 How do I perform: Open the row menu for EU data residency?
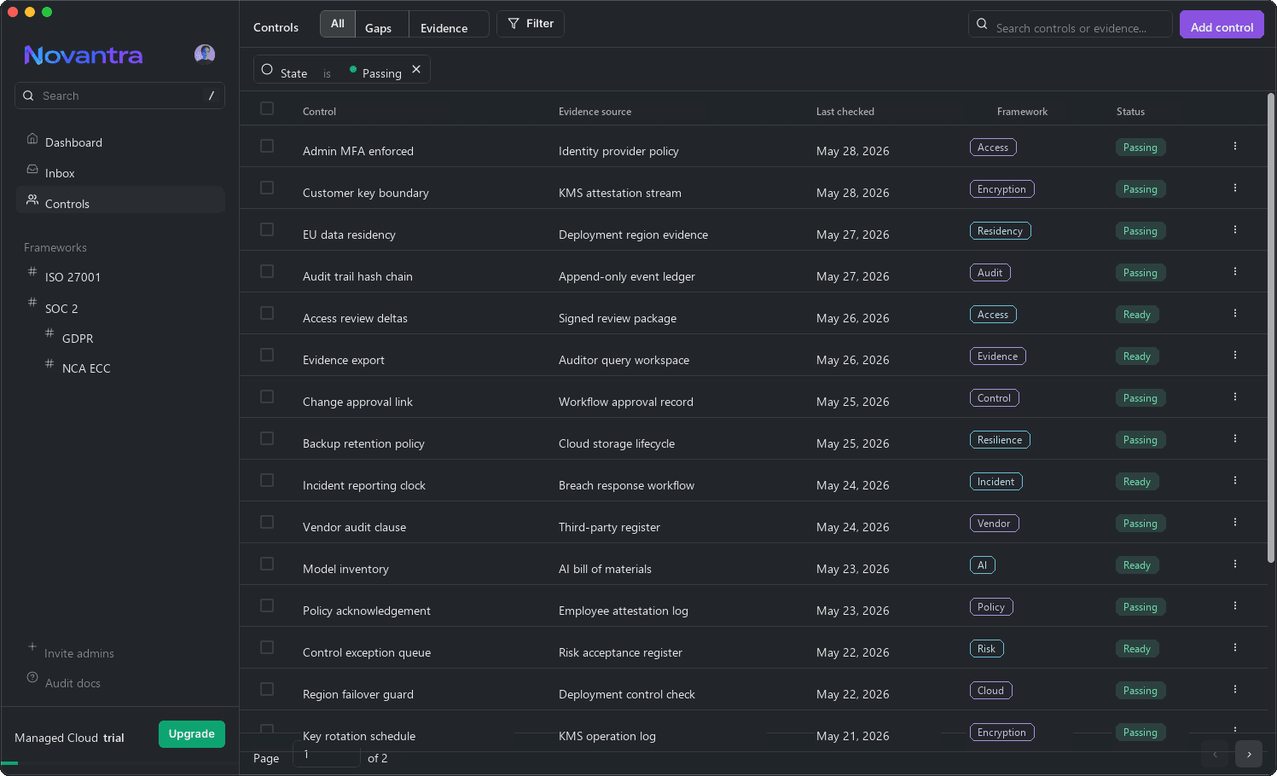pos(1234,229)
